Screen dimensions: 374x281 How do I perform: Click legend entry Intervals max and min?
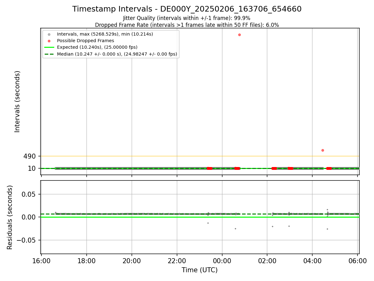tap(105, 34)
